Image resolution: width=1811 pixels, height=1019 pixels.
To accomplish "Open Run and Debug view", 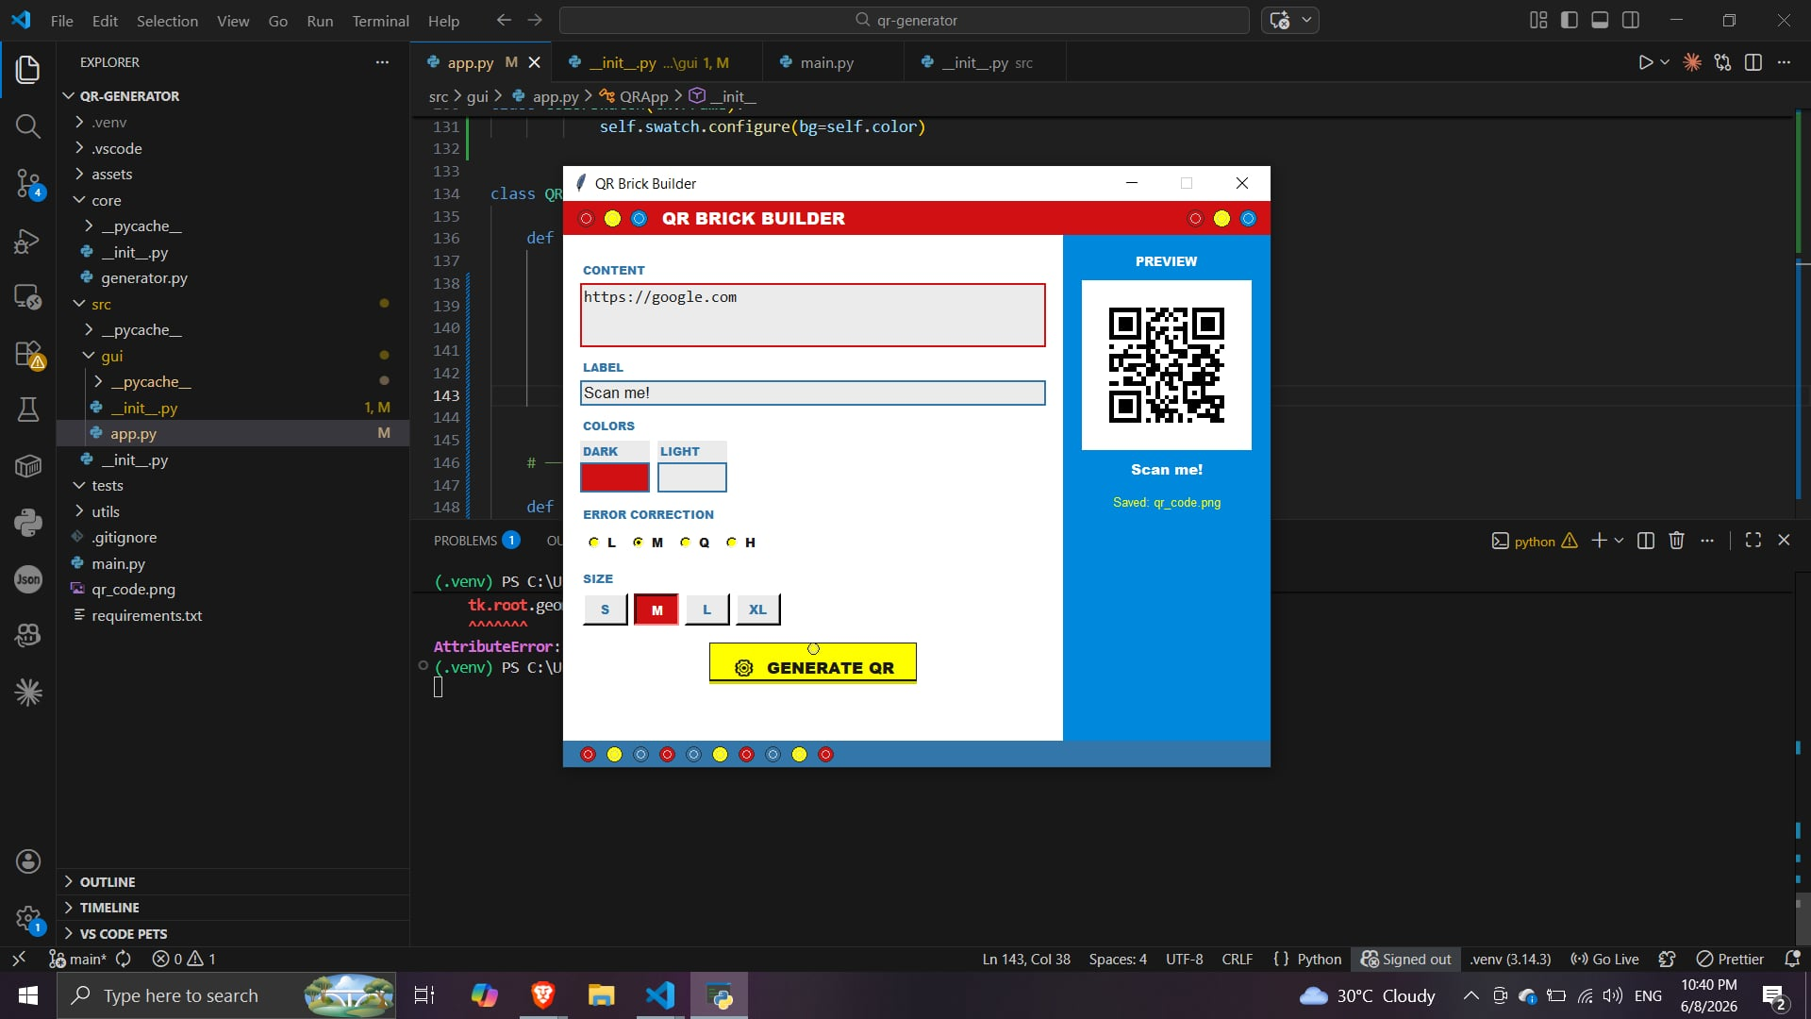I will click(27, 242).
